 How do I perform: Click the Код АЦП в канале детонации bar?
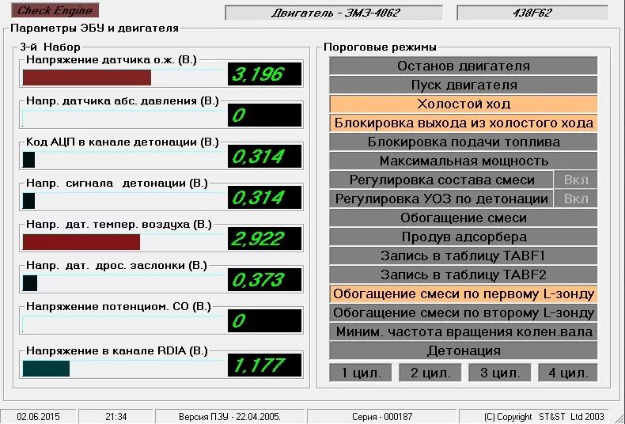(x=28, y=160)
